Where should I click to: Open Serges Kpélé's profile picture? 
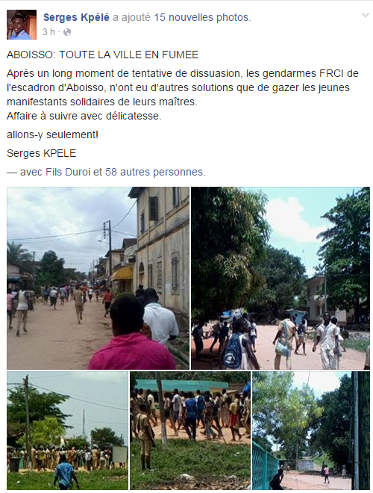[x=22, y=25]
